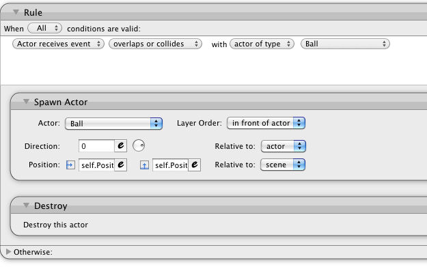
Task: Open expression editor for X position
Action: point(121,165)
